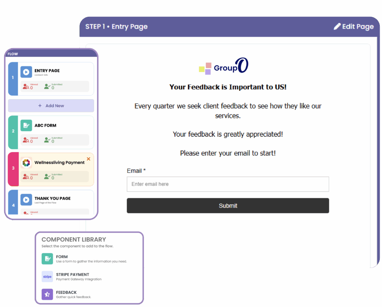This screenshot has width=382, height=307.
Task: Choose FEEDBACK label in Component Library
Action: (66, 292)
